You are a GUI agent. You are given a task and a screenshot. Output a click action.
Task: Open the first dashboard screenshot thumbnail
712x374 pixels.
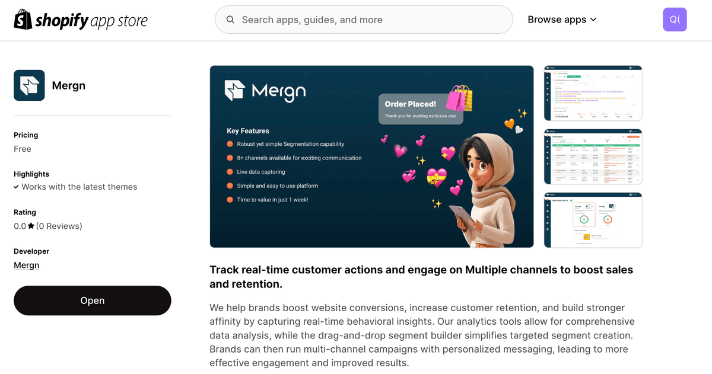[x=592, y=93]
